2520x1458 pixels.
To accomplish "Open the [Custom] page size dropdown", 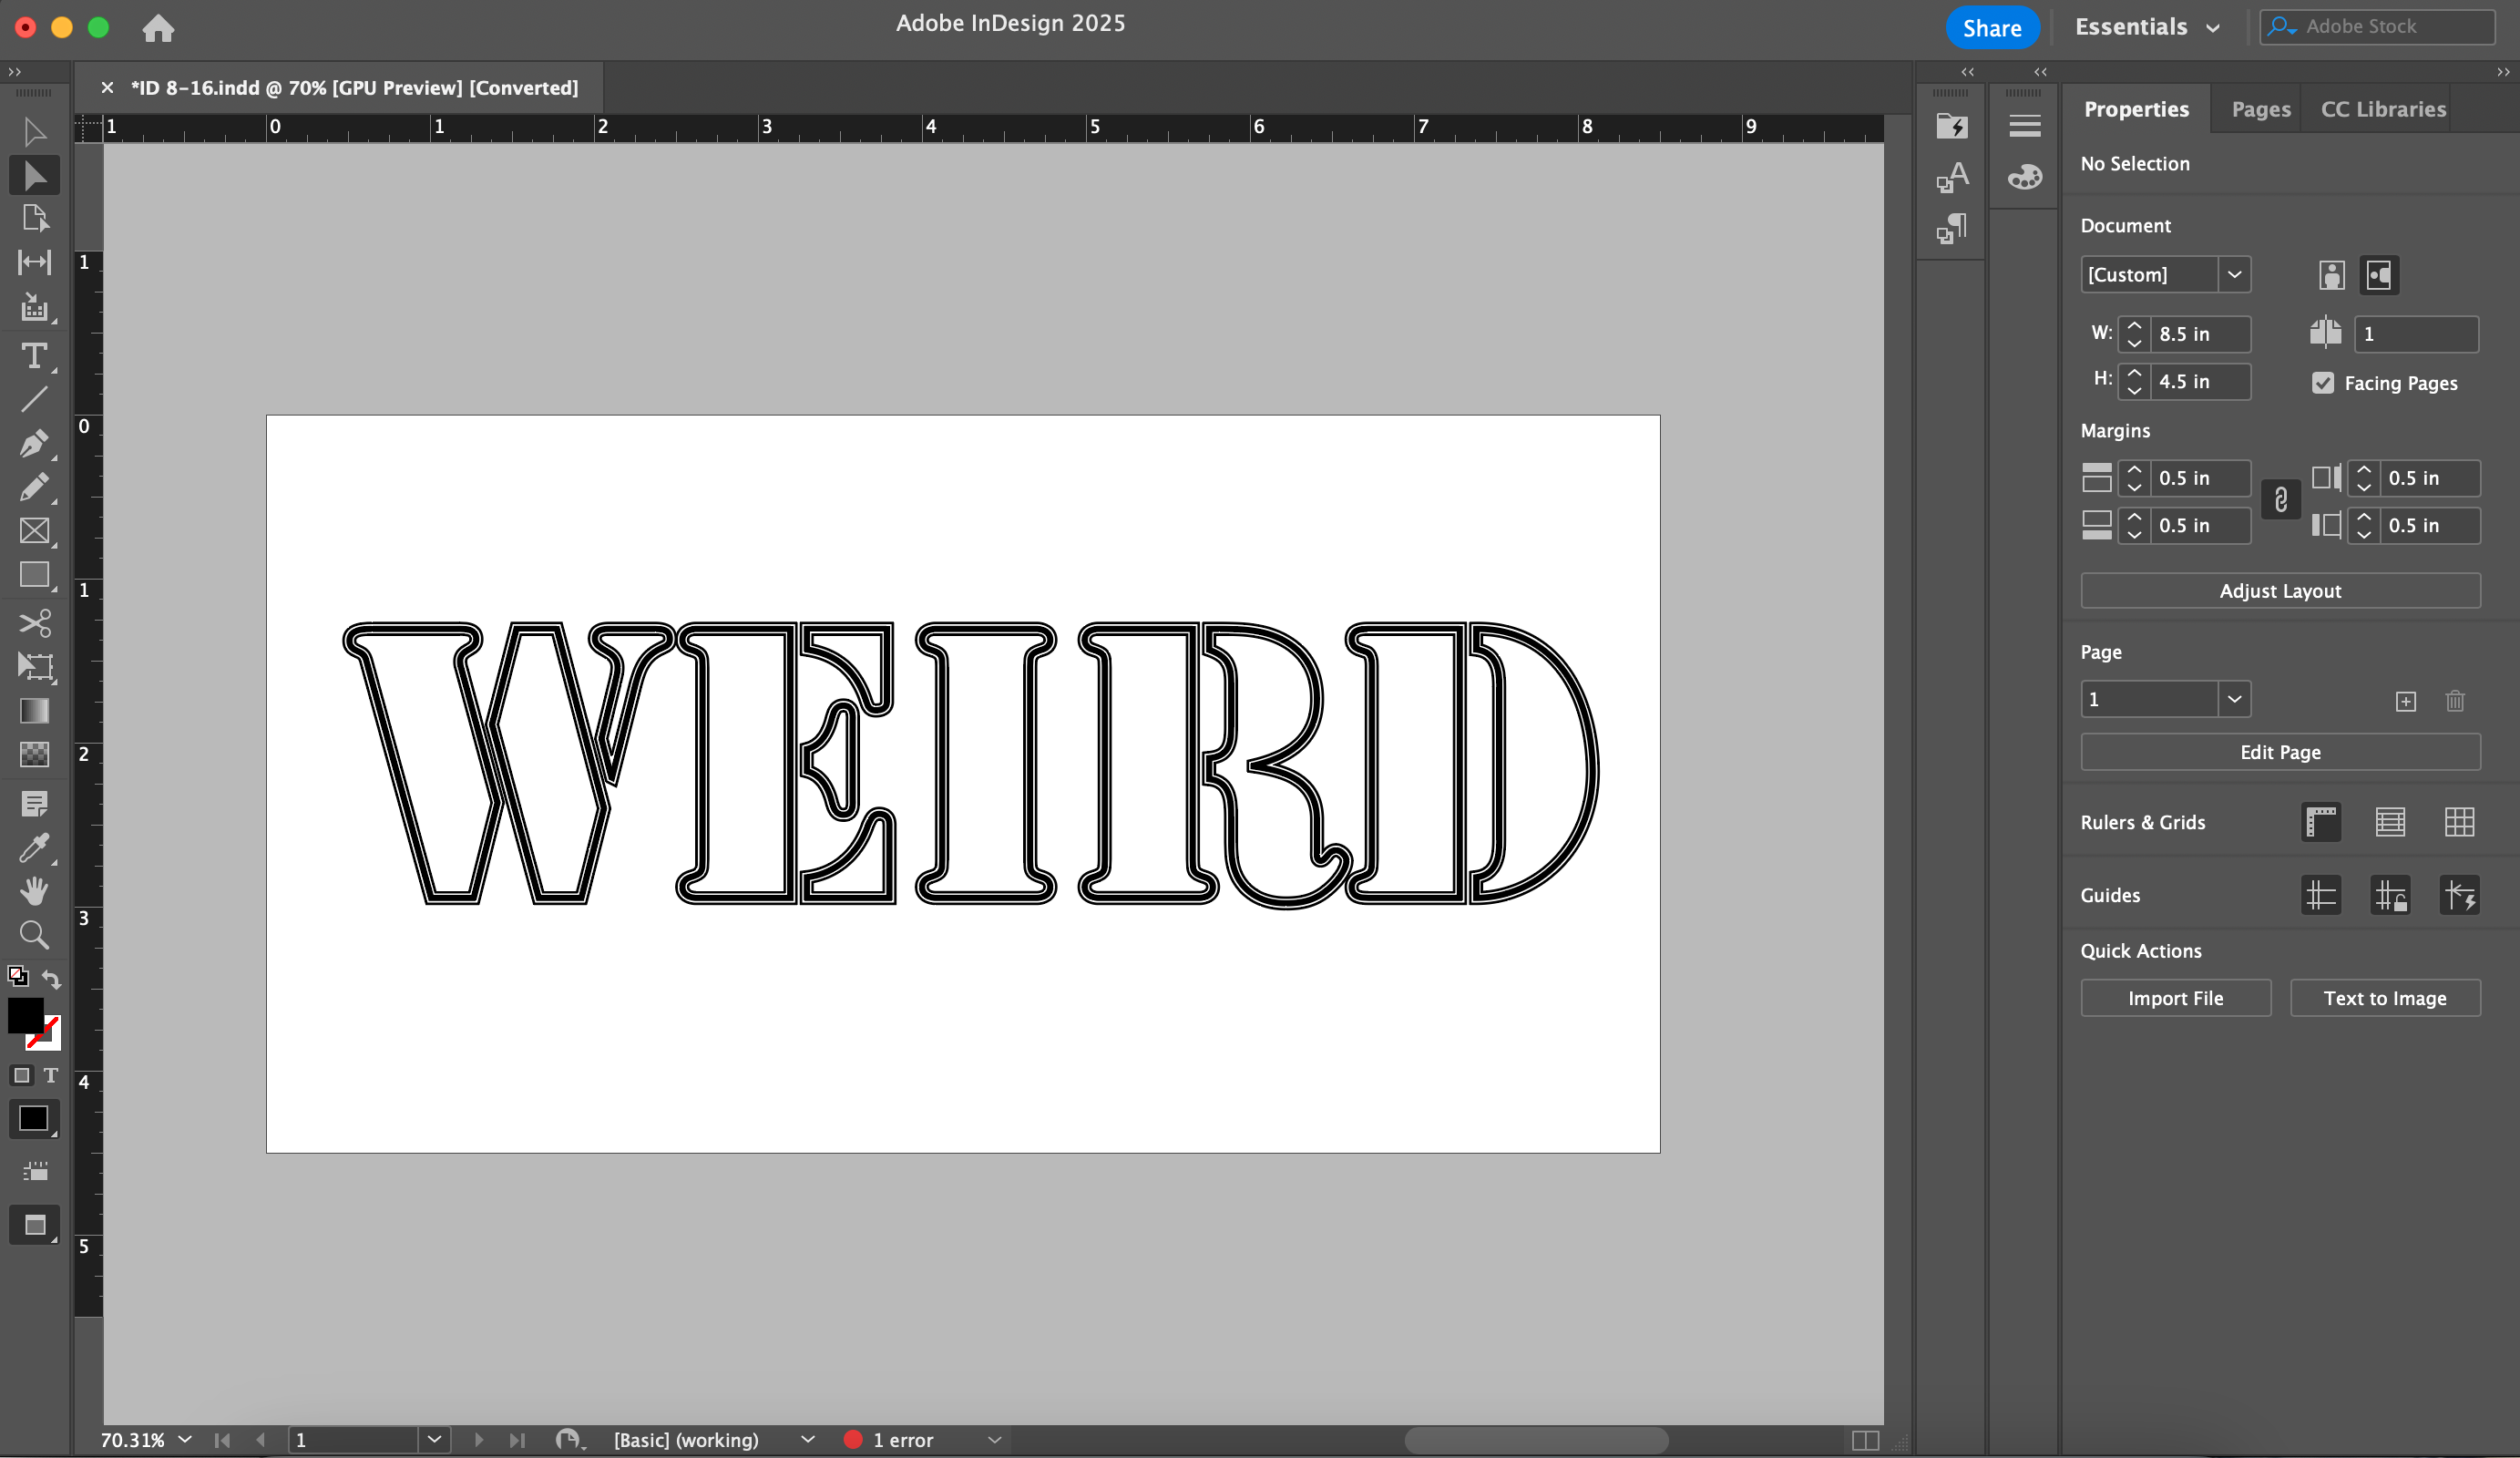I will pyautogui.click(x=2233, y=275).
